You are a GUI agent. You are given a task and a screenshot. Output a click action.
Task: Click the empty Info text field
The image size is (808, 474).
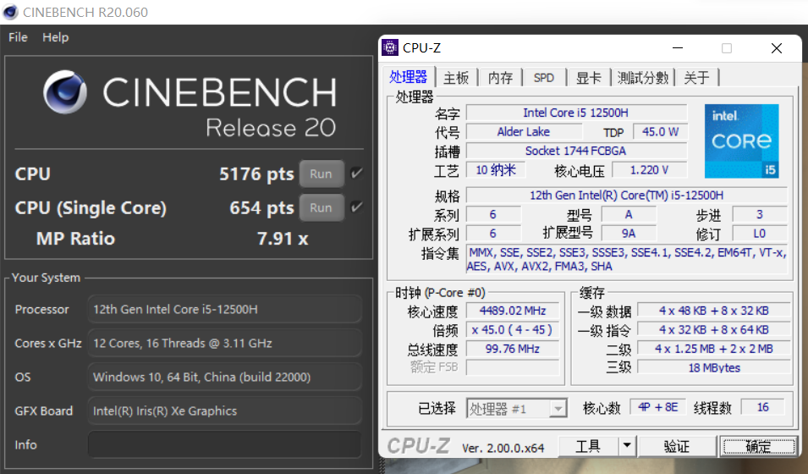225,444
